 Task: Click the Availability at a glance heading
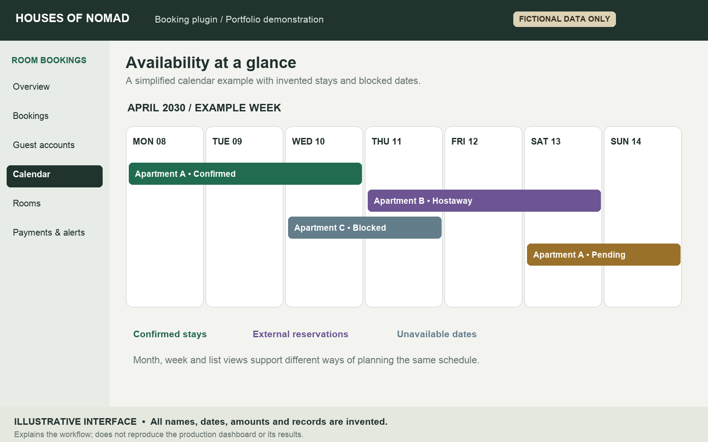coord(211,63)
